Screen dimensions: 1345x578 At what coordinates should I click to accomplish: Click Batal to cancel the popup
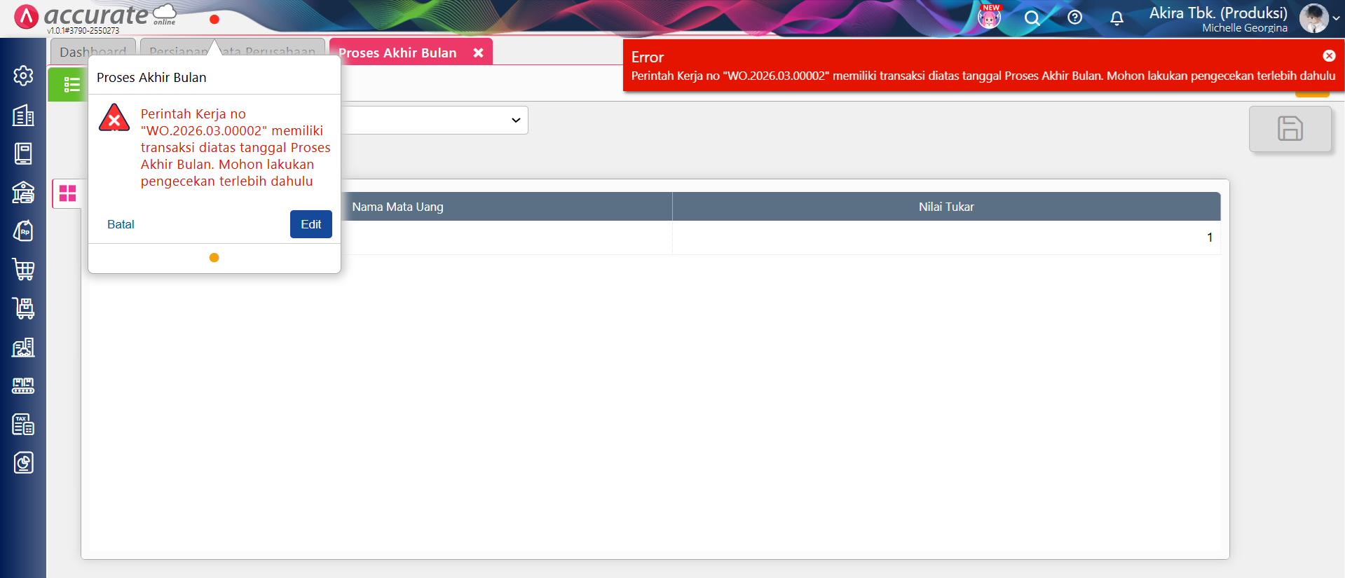pyautogui.click(x=121, y=224)
